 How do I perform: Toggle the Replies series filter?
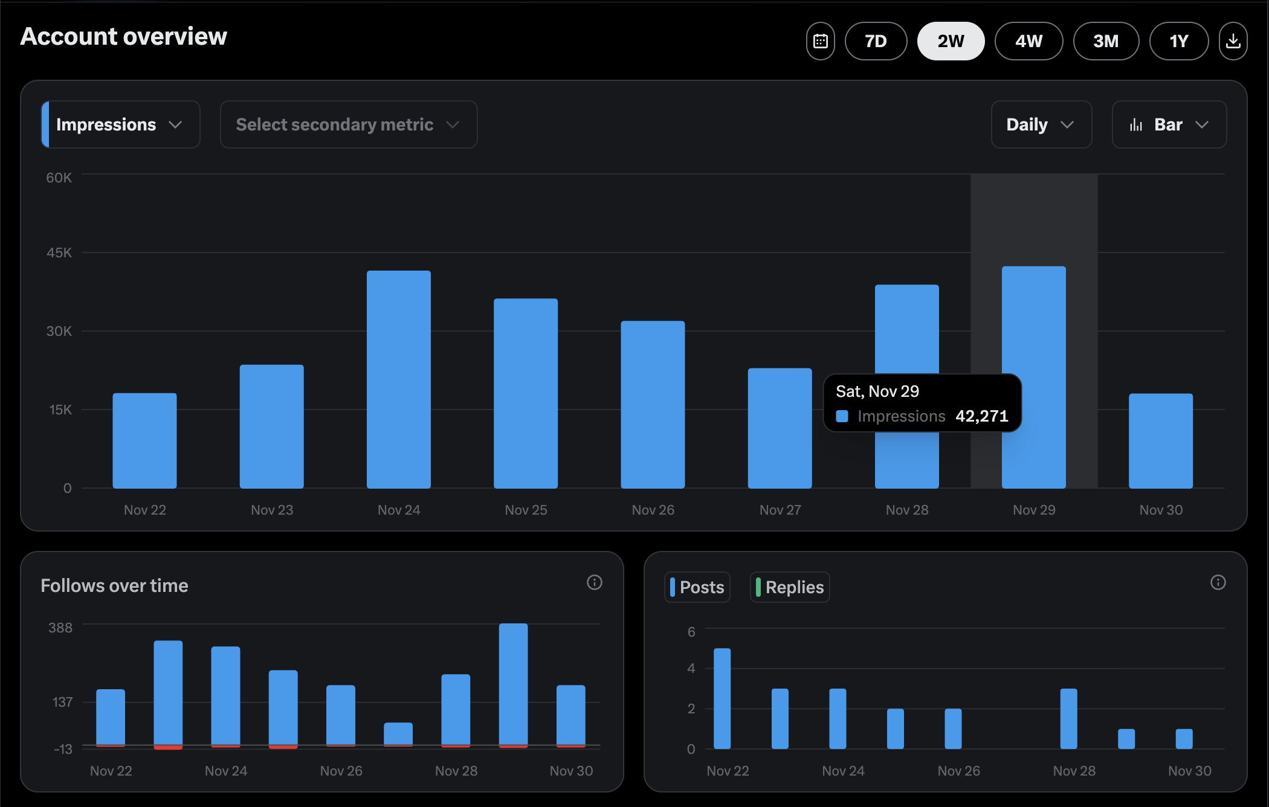pos(790,587)
